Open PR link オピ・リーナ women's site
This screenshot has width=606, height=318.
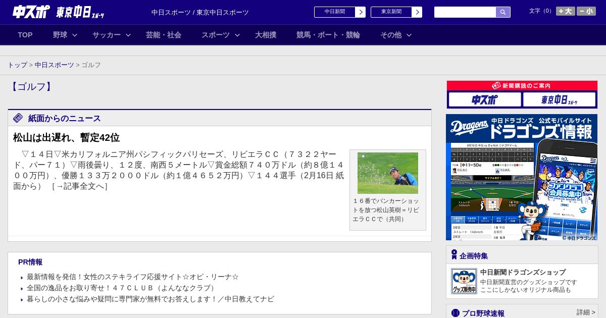pyautogui.click(x=133, y=277)
